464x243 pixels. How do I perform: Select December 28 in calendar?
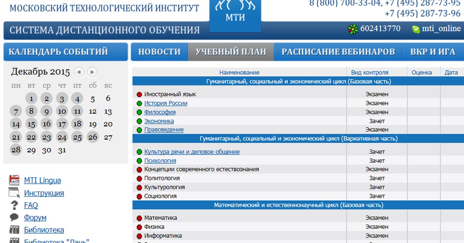tap(16, 150)
